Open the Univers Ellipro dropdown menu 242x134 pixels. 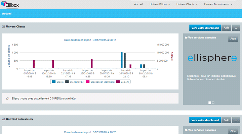(160, 4)
